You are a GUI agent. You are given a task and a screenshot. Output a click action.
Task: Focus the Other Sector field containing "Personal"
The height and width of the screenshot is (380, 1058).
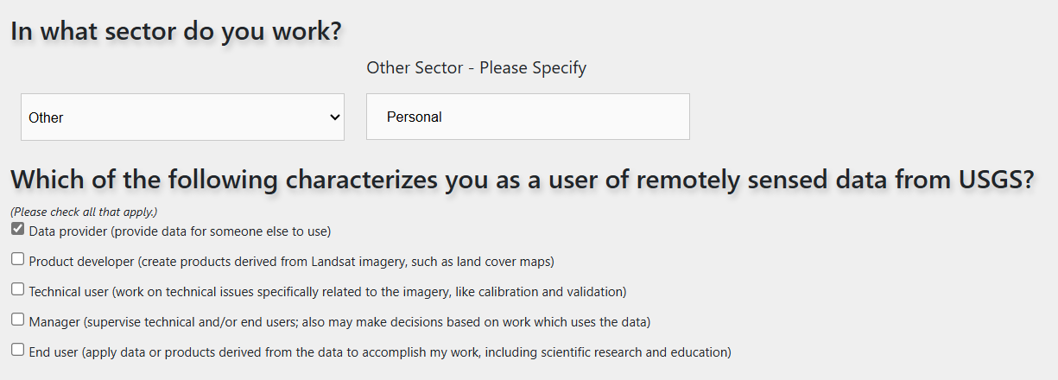(x=528, y=117)
